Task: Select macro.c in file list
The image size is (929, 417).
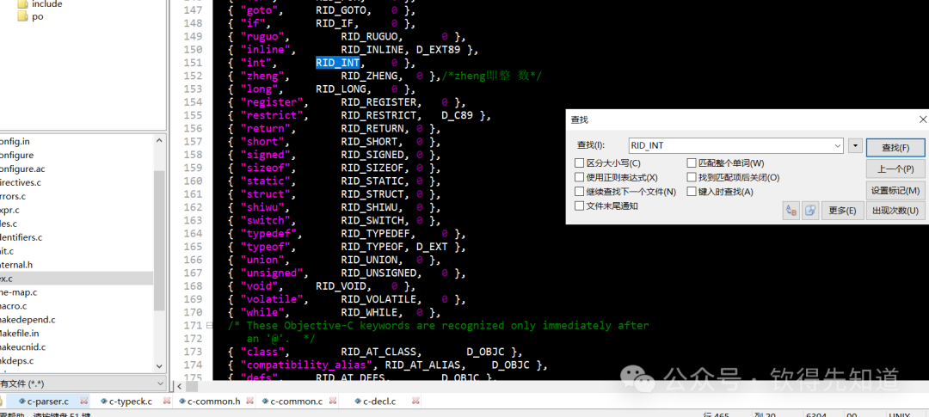Action: click(x=14, y=305)
